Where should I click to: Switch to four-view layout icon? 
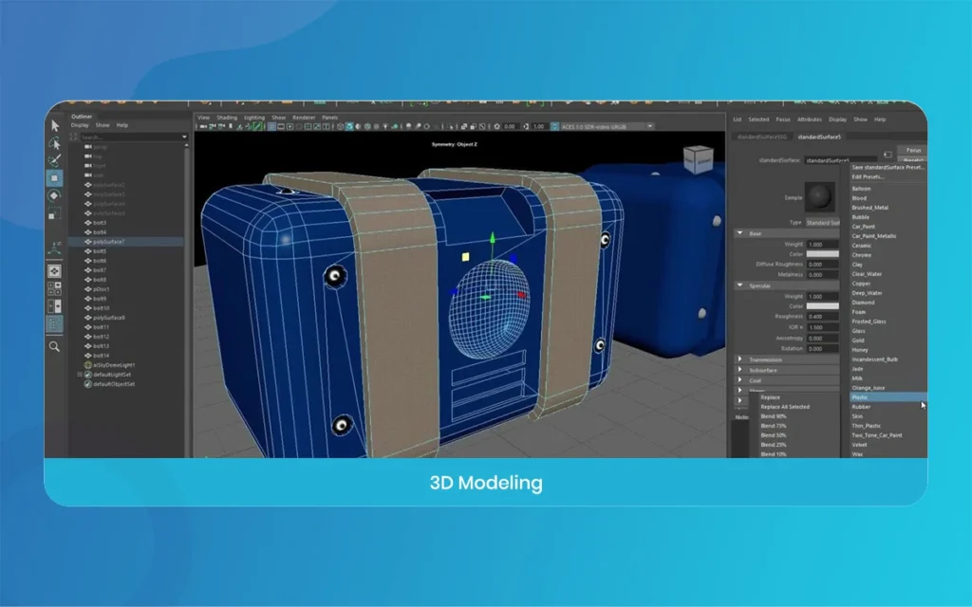pos(54,288)
